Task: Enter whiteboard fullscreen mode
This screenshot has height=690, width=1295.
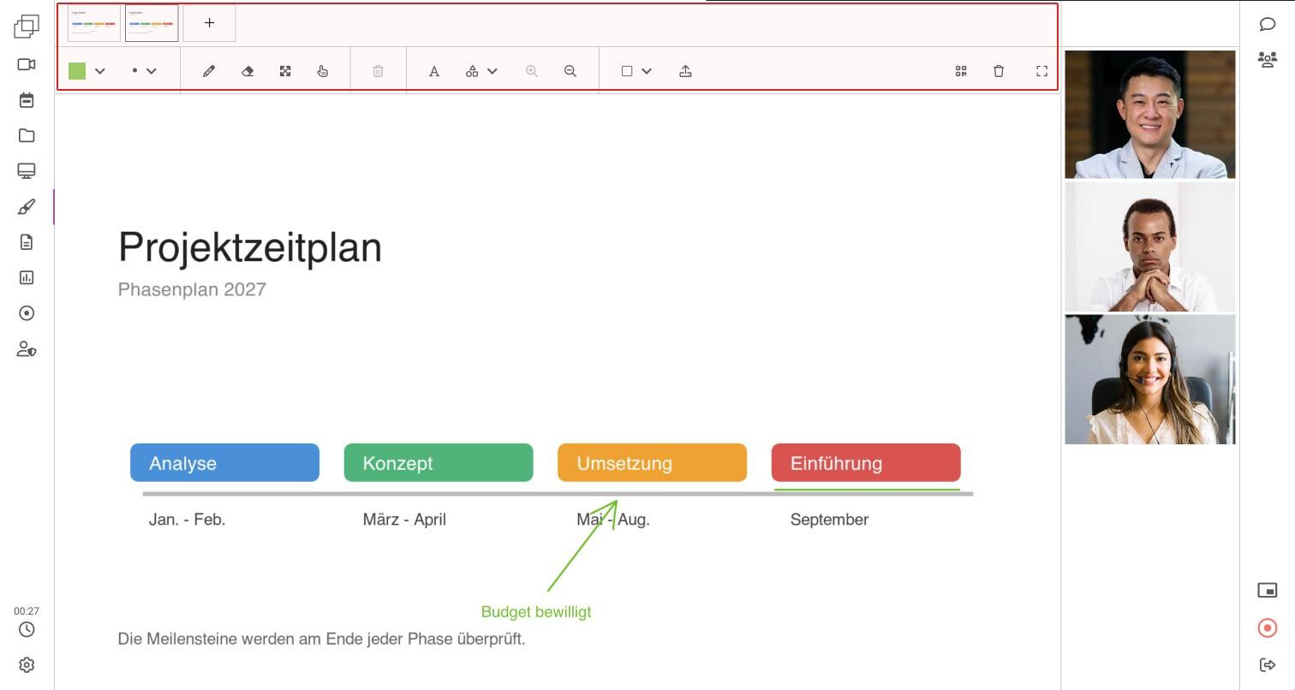Action: coord(1041,71)
